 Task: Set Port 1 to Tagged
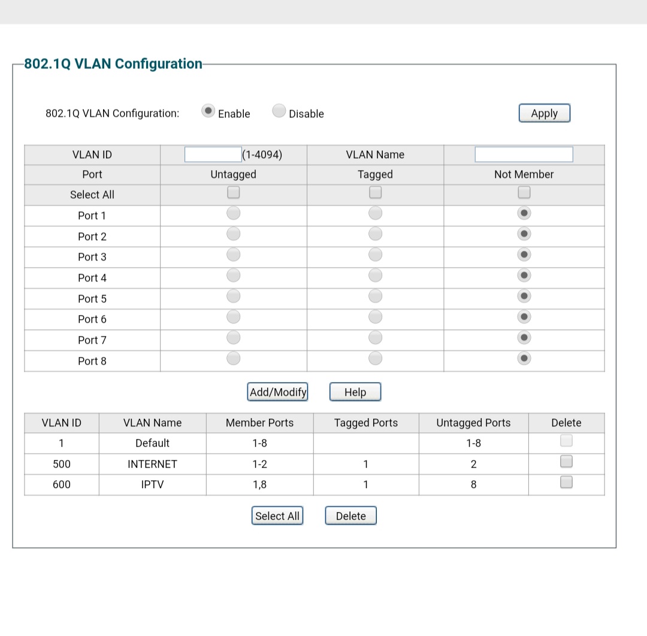[376, 213]
